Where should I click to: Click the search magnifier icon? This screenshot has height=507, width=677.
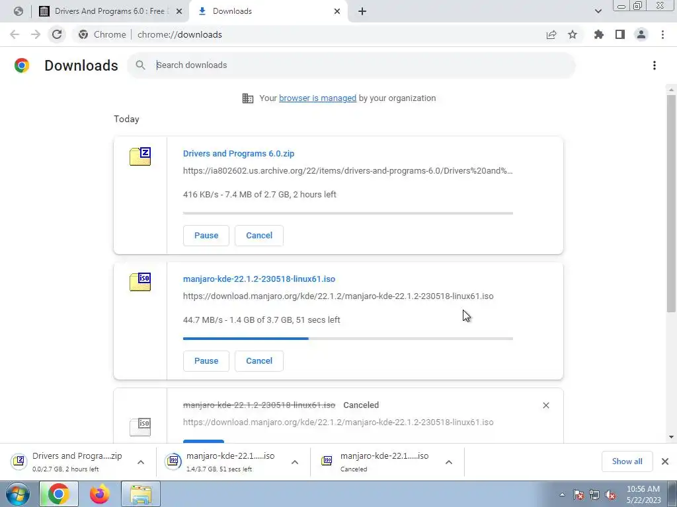(x=140, y=65)
